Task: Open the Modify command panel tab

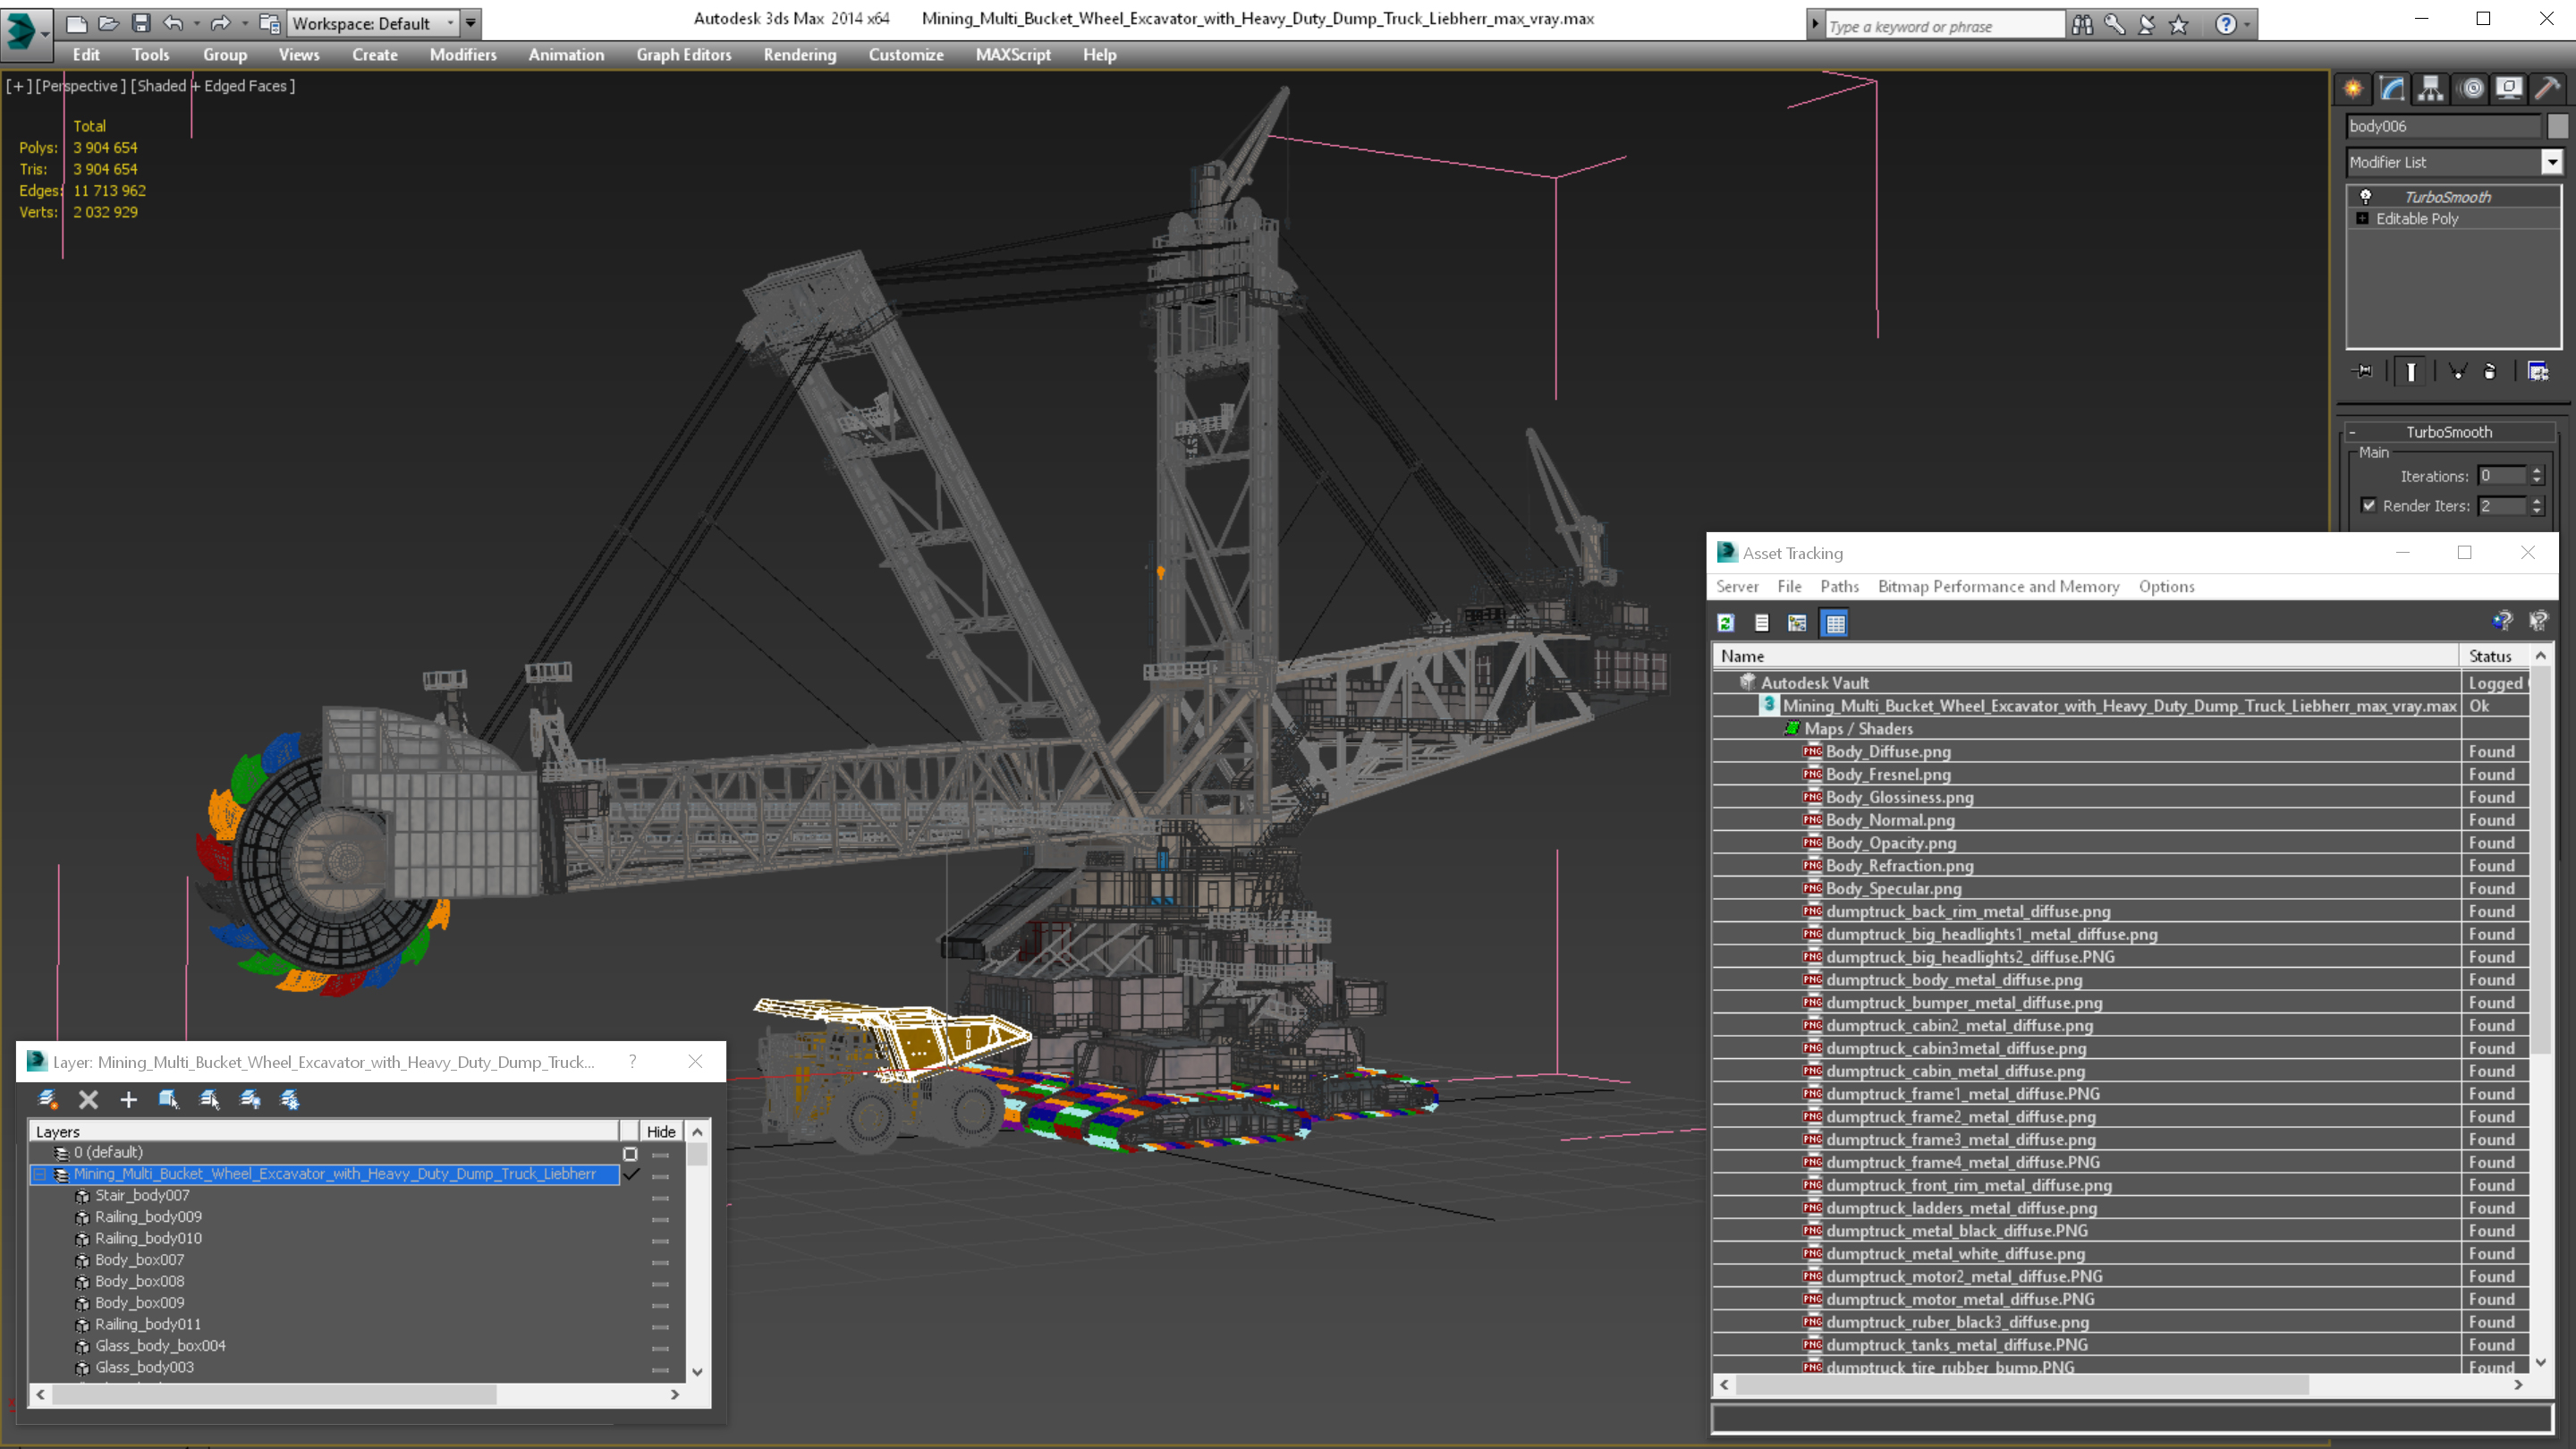Action: pos(2392,89)
